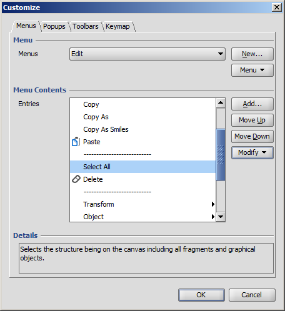The height and width of the screenshot is (311, 285).
Task: Click the Delete eraser icon
Action: [x=76, y=179]
